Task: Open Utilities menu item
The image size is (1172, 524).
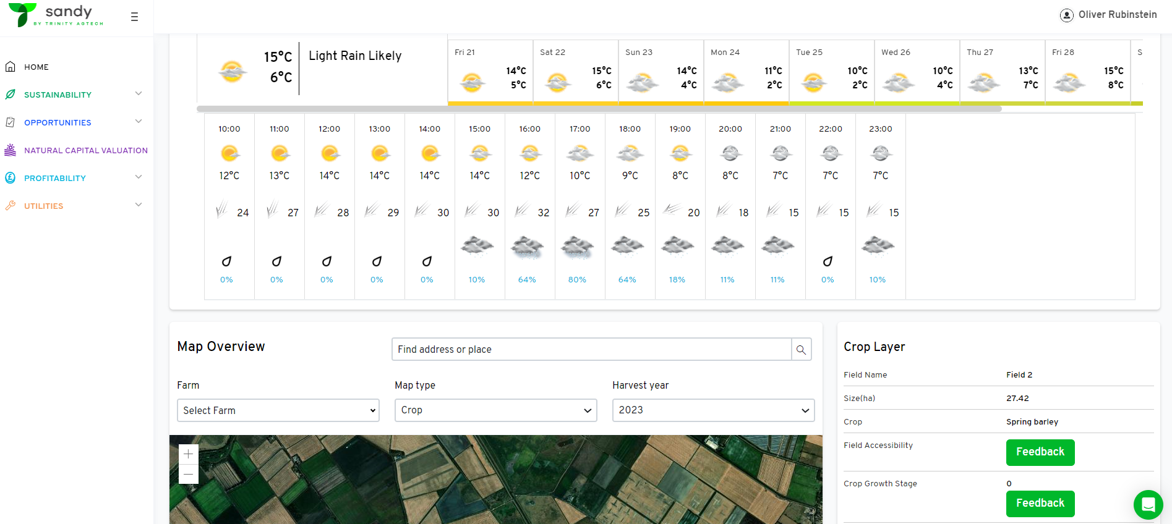Action: coord(43,206)
